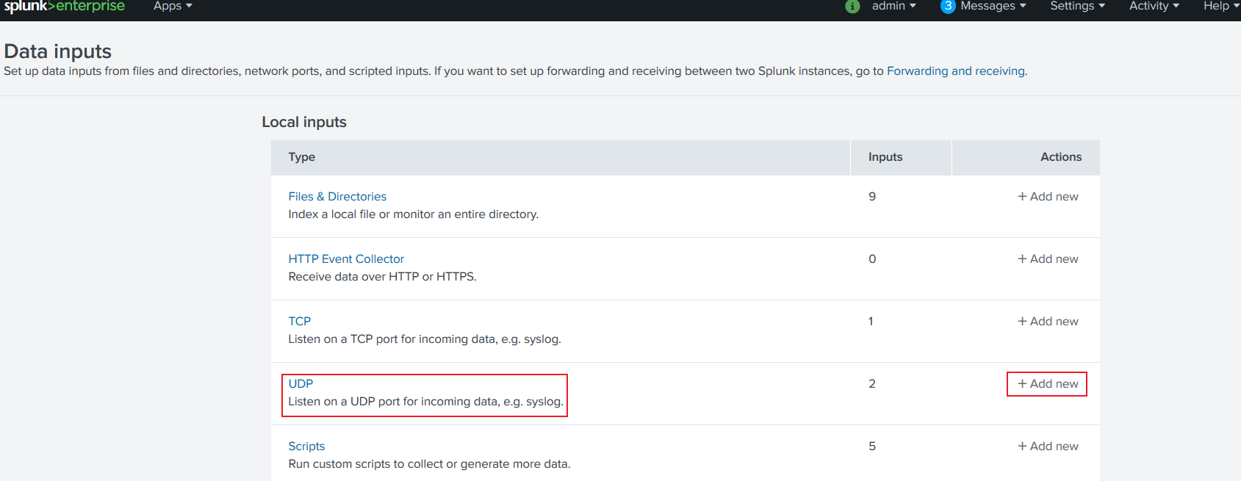Open the Help menu
Screen dimensions: 1241x481
(x=1220, y=7)
